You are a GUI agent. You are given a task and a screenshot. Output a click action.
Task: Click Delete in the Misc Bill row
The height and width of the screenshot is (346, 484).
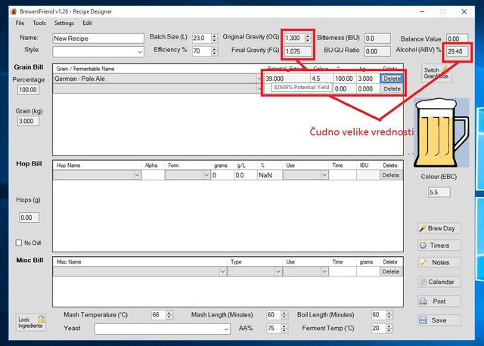coord(391,272)
